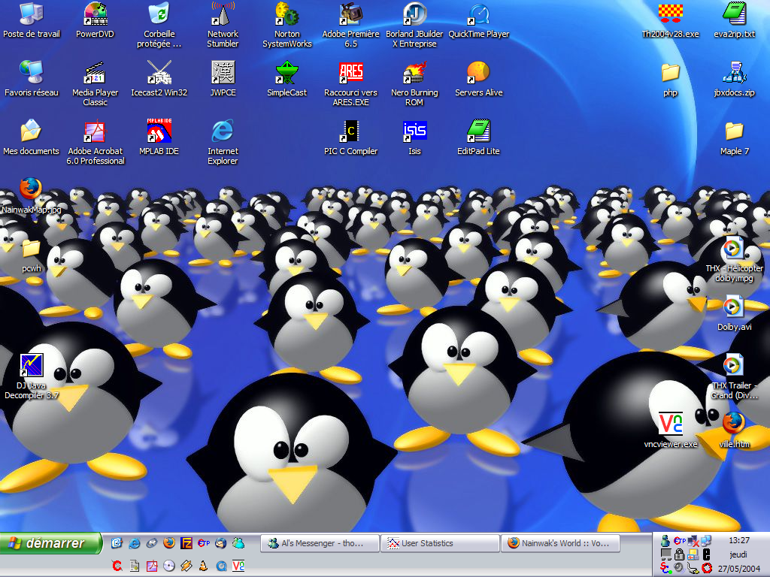Launch QuickTime from the quick launch bar
The image size is (770, 577).
pos(221,566)
